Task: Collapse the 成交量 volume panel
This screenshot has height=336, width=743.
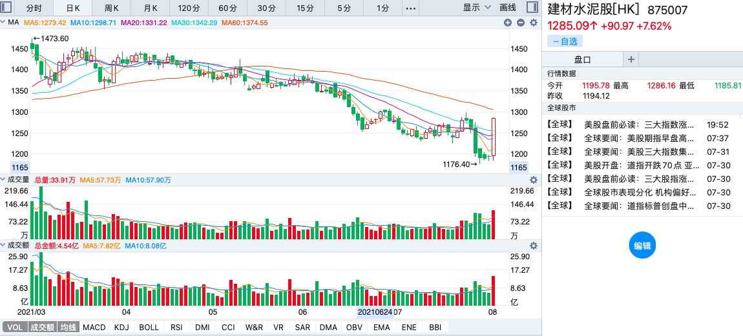Action: click(3, 180)
